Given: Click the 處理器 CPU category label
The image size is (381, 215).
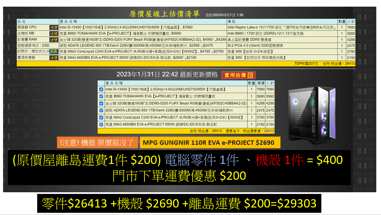Looking at the screenshot, I should pos(27,27).
